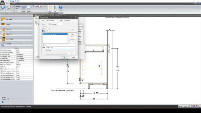Image resolution: width=201 pixels, height=113 pixels.
Task: Open the Style menu at top right
Action: (x=196, y=4)
